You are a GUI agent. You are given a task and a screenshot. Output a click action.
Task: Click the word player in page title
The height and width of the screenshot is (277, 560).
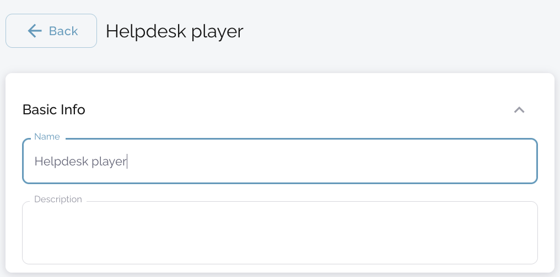[217, 31]
